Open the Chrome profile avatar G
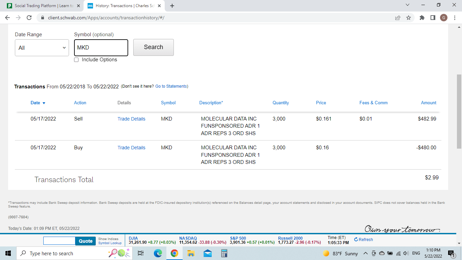 click(x=444, y=18)
